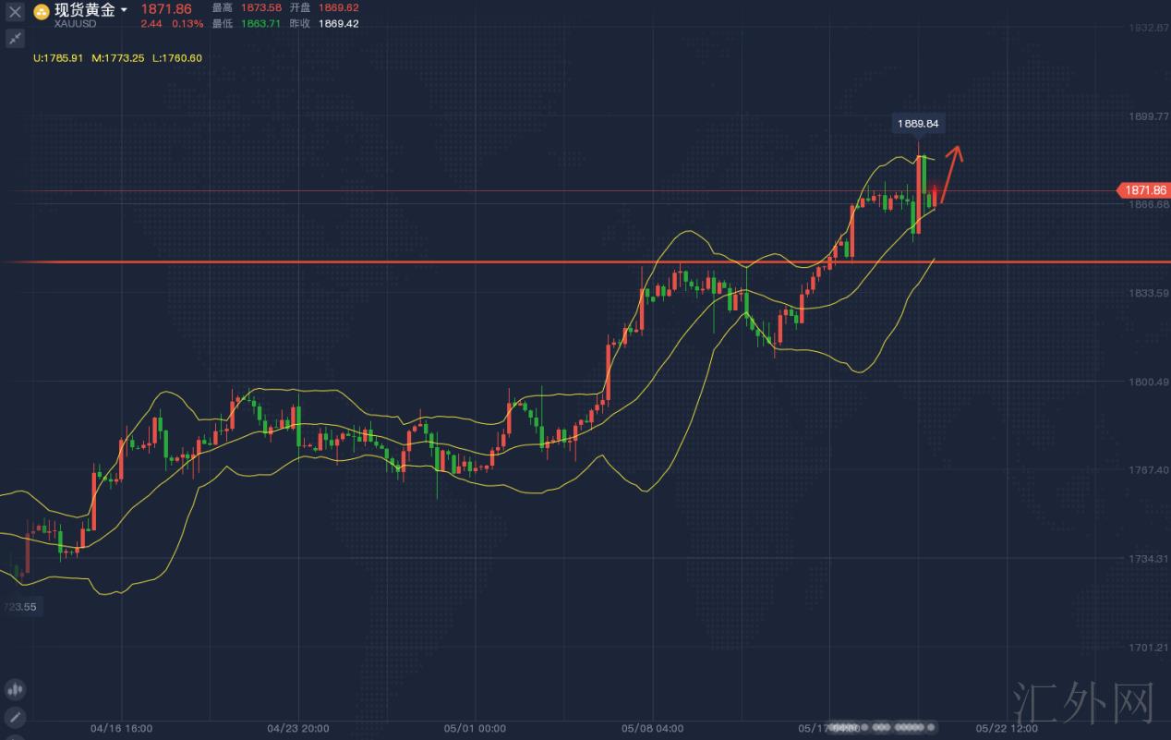Click the XAUUSD ticker label
Image resolution: width=1171 pixels, height=740 pixels.
tap(75, 24)
